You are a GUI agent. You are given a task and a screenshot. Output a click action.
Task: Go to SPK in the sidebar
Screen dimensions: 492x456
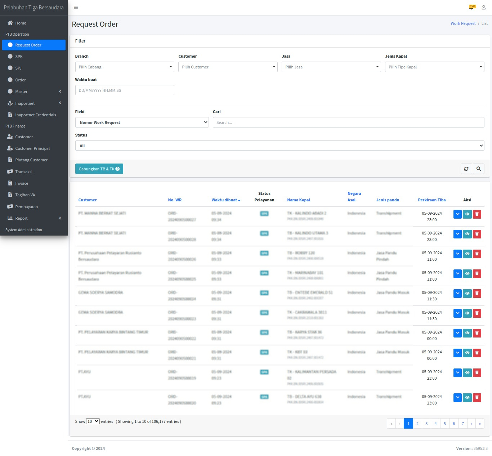pos(19,57)
